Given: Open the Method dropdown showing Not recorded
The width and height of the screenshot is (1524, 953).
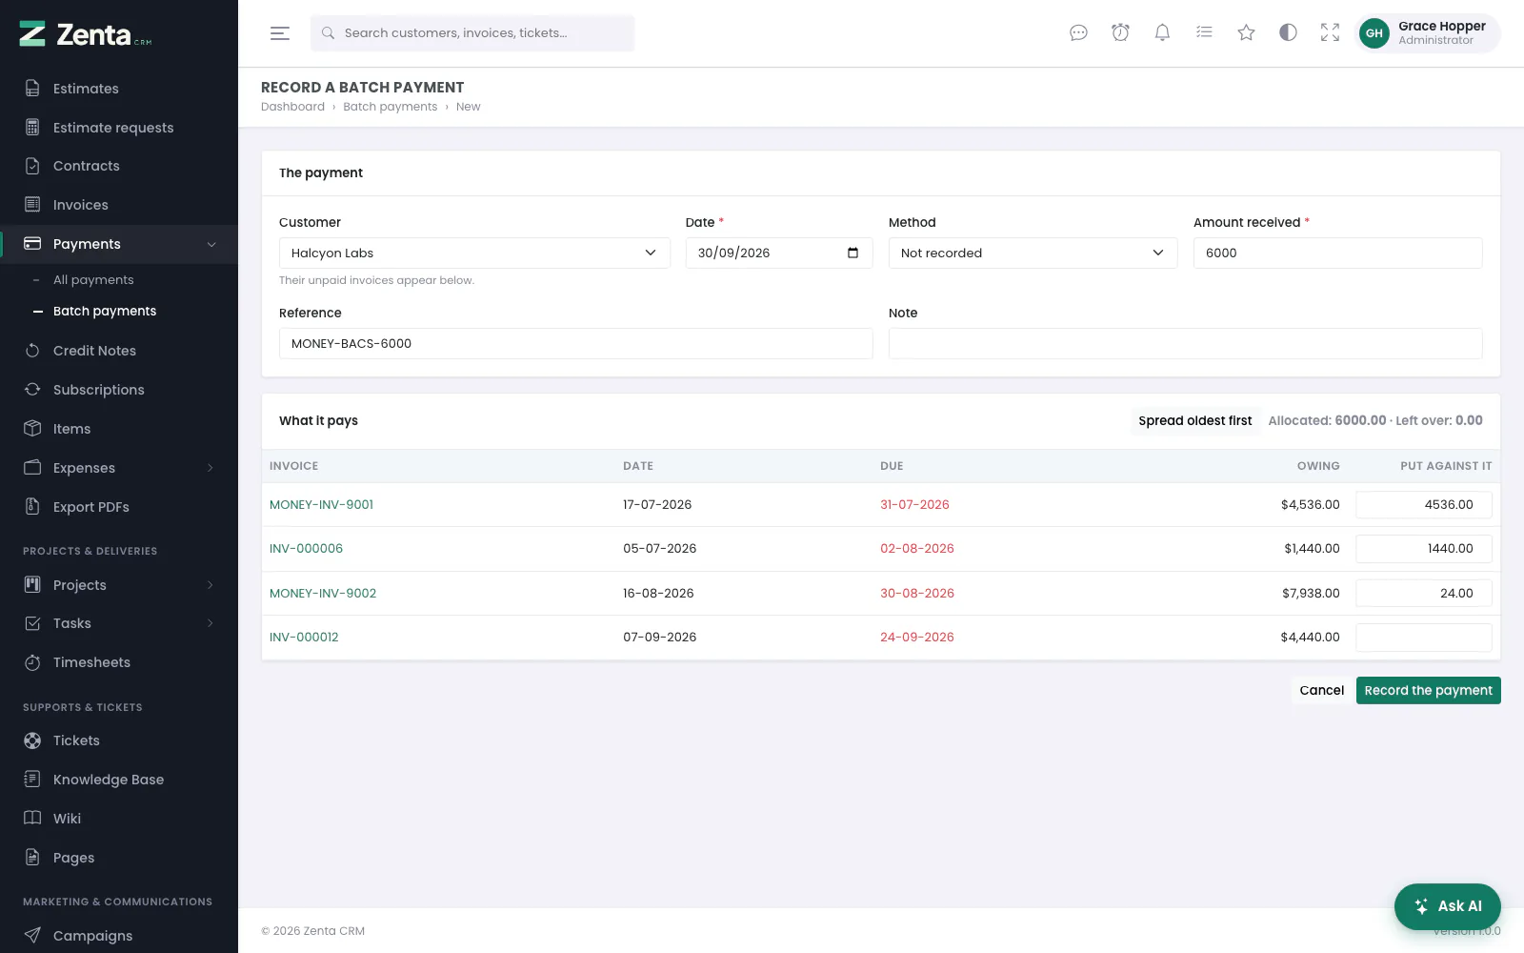Looking at the screenshot, I should pos(1033,253).
